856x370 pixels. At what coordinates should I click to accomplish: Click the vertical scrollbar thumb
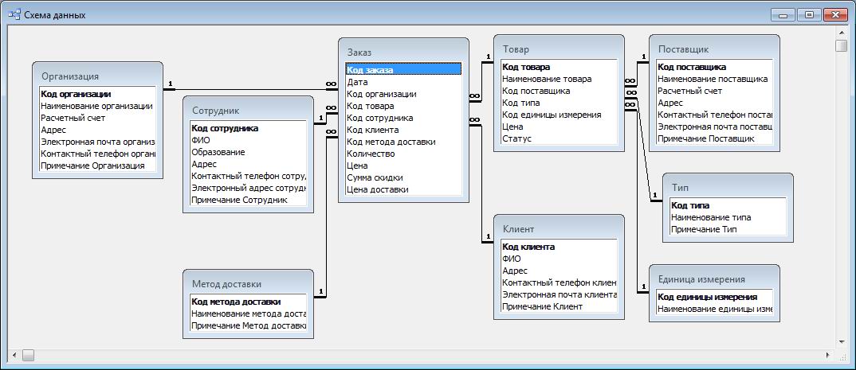[x=841, y=45]
